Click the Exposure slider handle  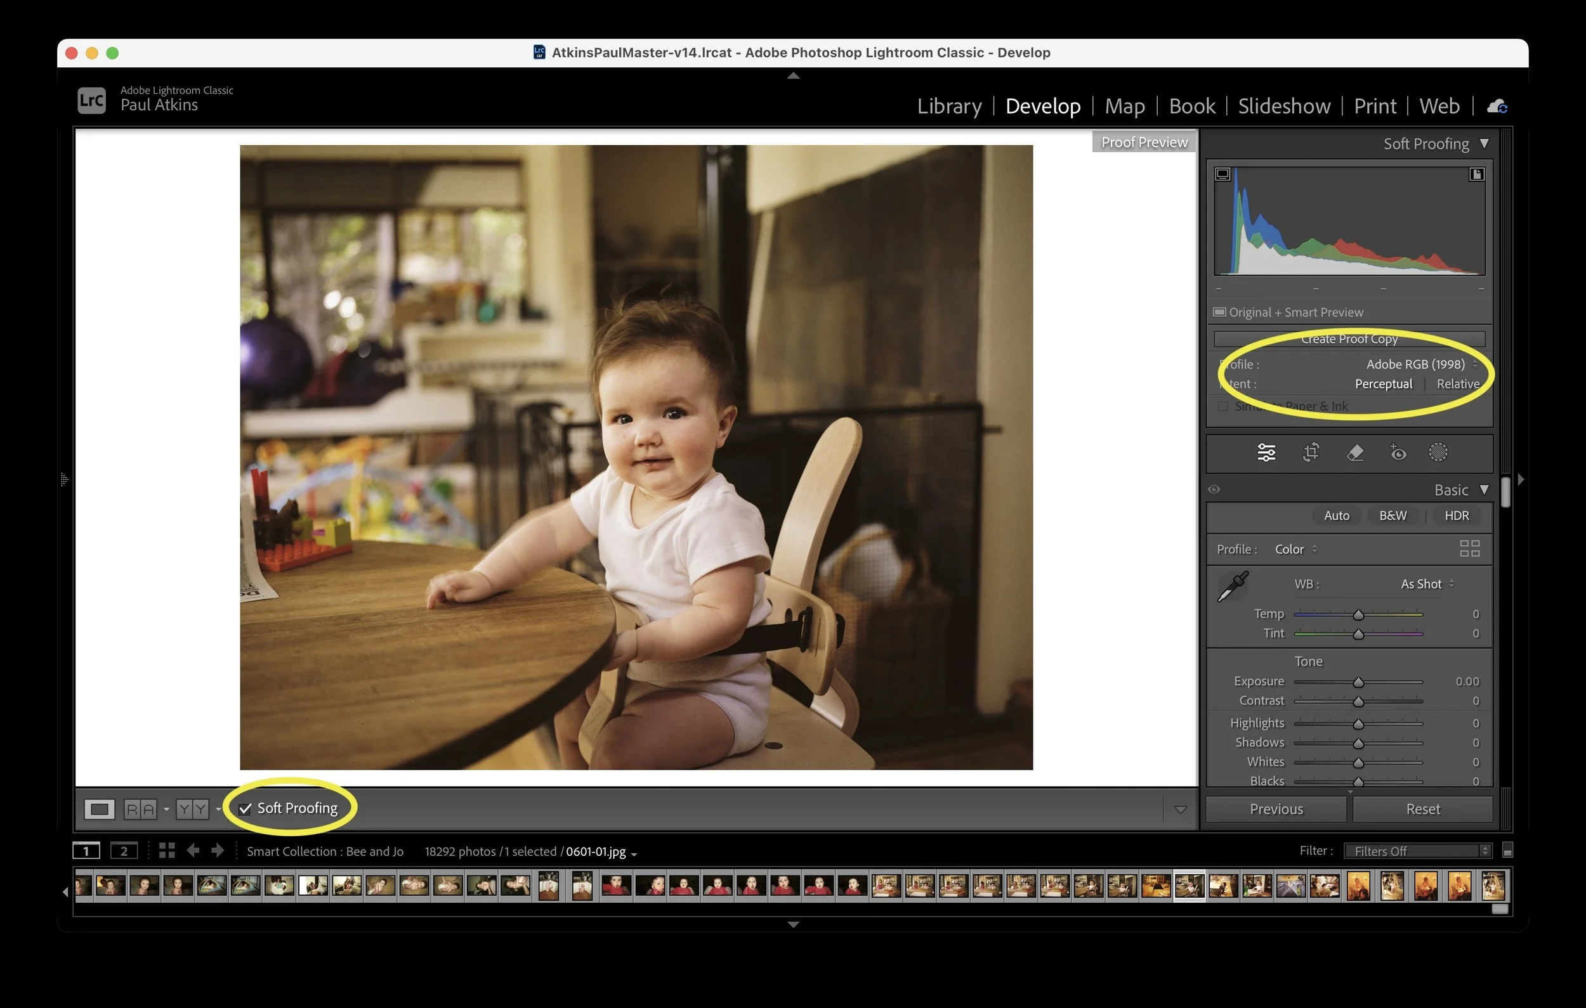1358,682
